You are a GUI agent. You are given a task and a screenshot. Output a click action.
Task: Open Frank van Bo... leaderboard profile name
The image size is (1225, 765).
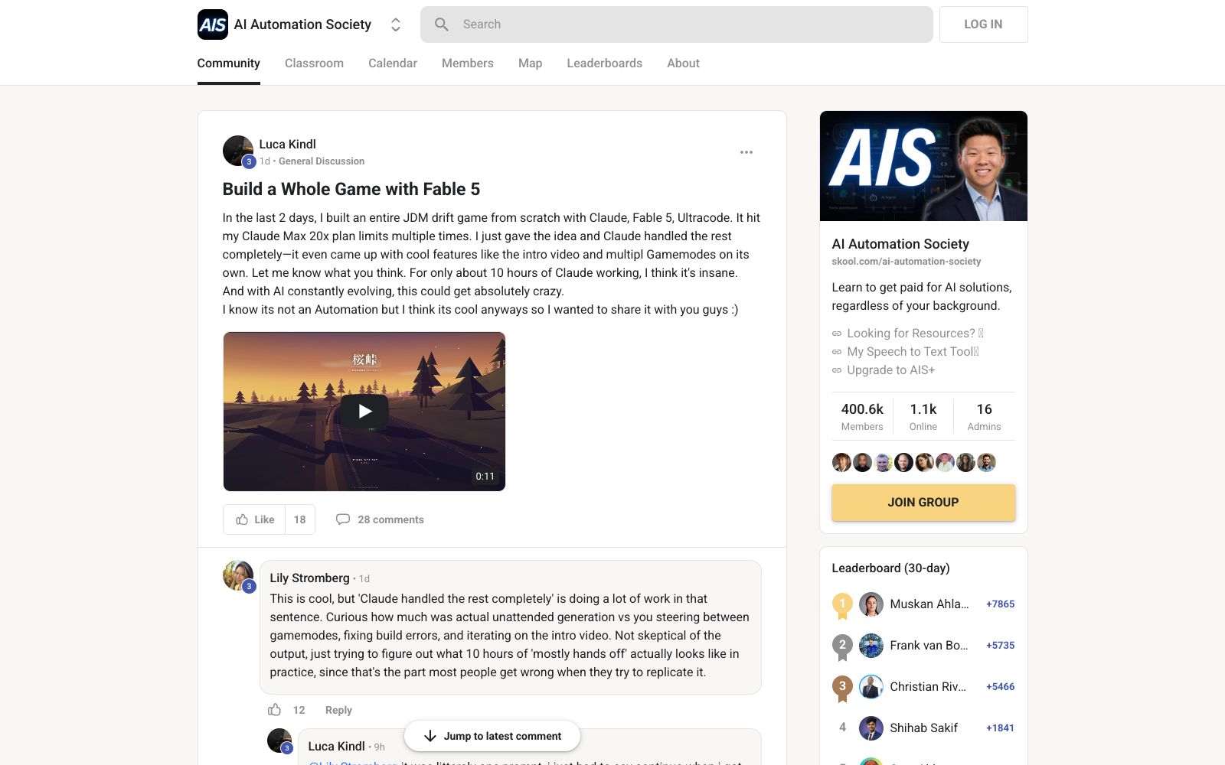click(x=929, y=646)
